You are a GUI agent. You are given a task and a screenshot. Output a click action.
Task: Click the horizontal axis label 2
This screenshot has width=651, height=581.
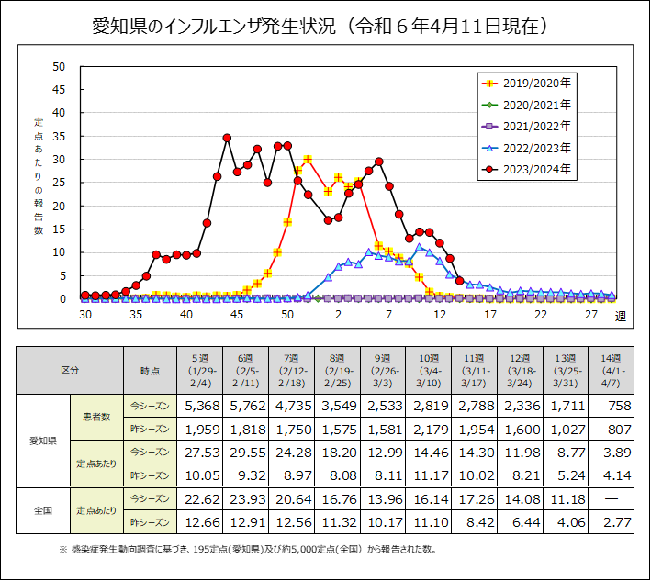(x=338, y=315)
